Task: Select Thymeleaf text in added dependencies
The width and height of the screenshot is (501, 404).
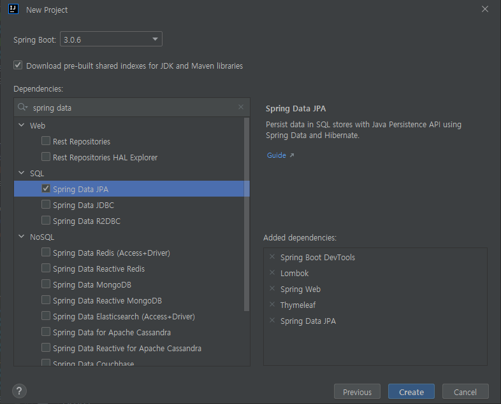Action: click(x=298, y=305)
